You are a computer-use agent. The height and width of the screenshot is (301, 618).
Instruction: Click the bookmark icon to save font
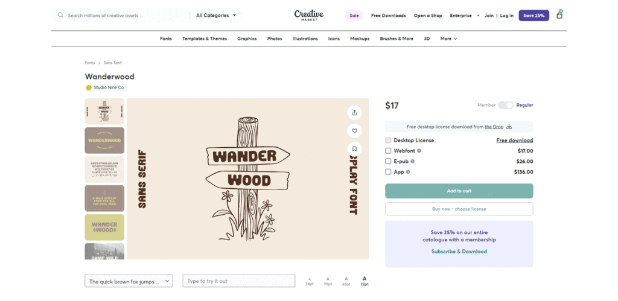354,148
